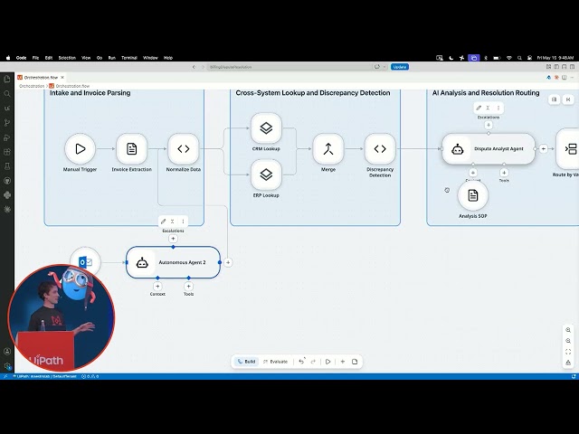The height and width of the screenshot is (434, 579).
Task: Click the Orchestration breadcrumb folder
Action: (32, 86)
